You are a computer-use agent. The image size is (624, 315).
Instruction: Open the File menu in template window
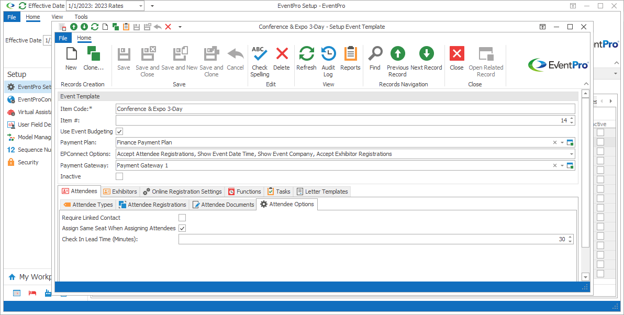(63, 38)
